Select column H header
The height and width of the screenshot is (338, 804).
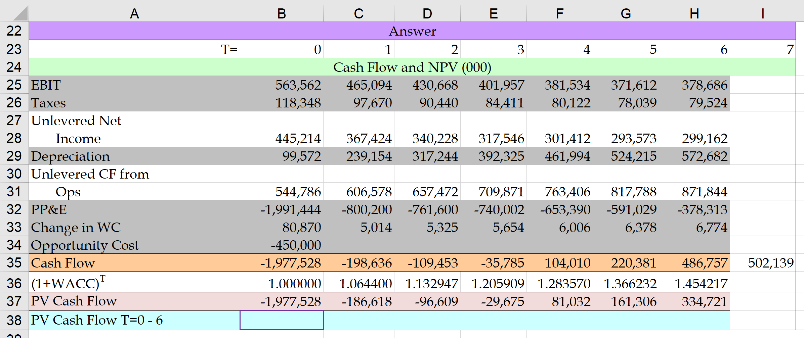[x=694, y=14]
